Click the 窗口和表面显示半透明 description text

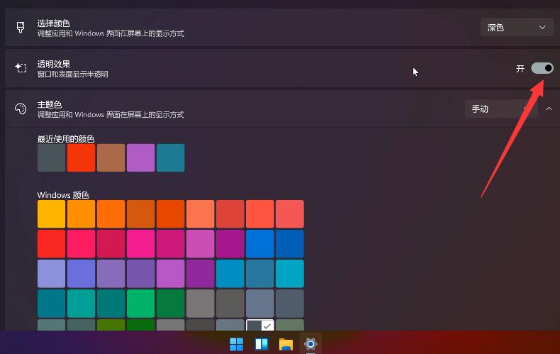click(72, 74)
